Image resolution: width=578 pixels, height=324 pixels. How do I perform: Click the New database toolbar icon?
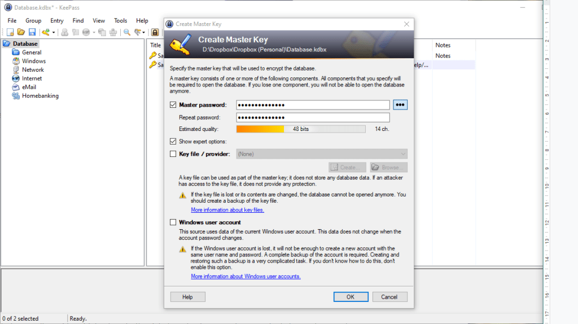coord(10,32)
